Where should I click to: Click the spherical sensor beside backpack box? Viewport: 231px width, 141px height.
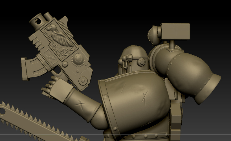tap(154, 35)
